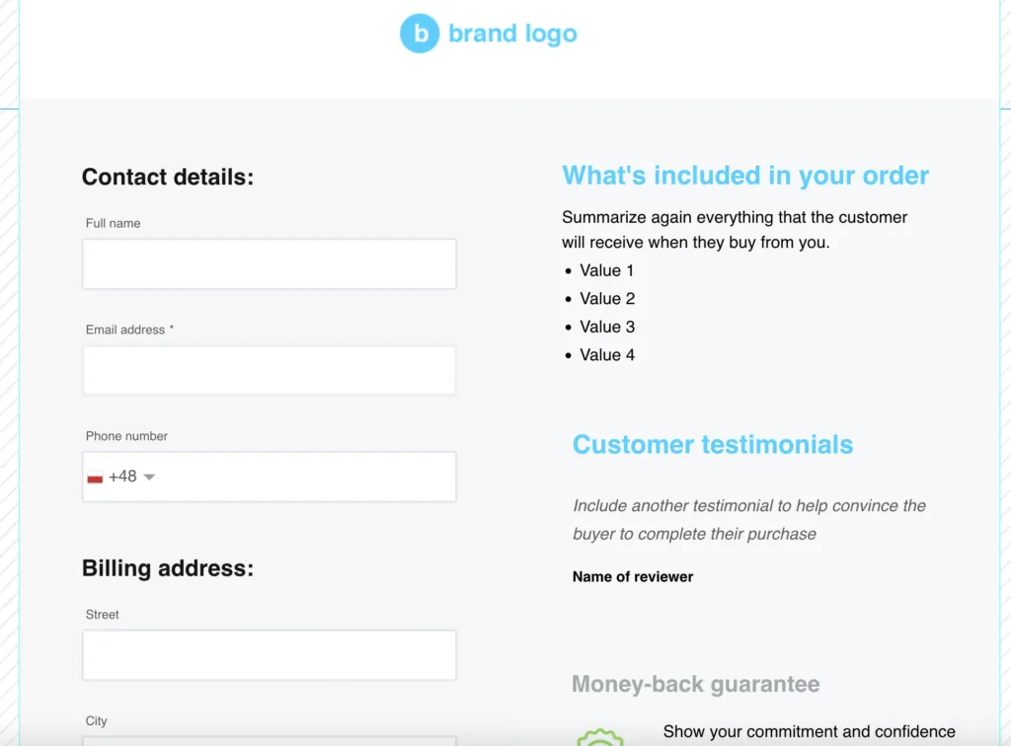The image size is (1011, 746).
Task: Focus the Full name input field
Action: [x=270, y=264]
